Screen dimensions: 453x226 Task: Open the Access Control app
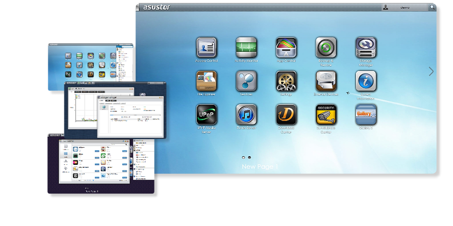206,48
